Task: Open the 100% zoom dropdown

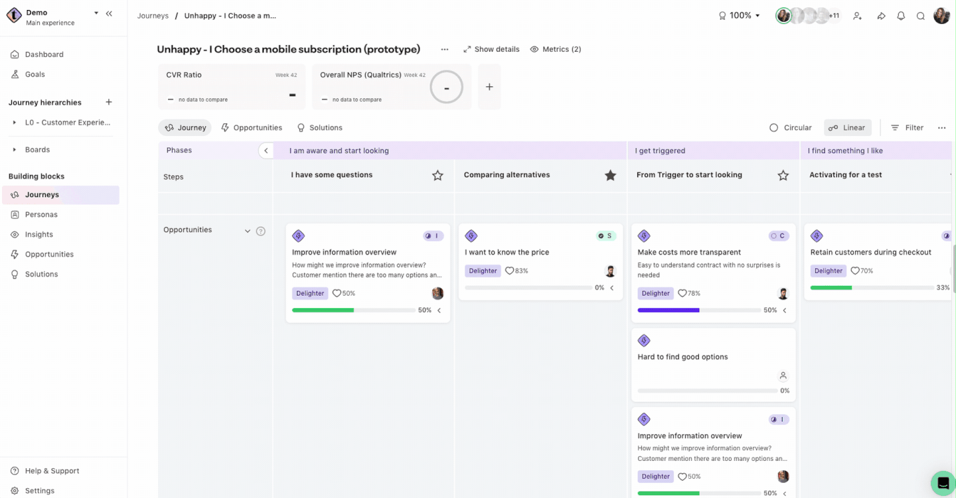Action: tap(740, 16)
